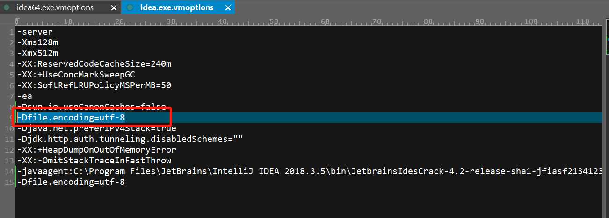
Task: Click line number 11 in the gutter
Action: pos(9,139)
